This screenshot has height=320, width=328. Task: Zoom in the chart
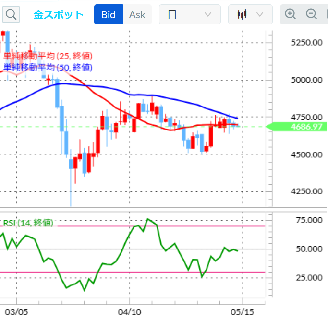click(x=290, y=14)
